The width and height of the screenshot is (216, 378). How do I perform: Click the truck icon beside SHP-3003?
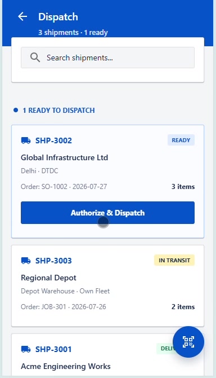(26, 261)
